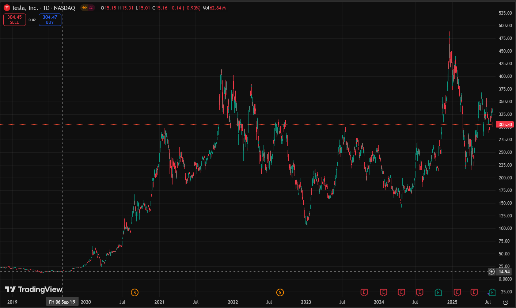The image size is (516, 308).
Task: Click the 500.00 price axis label
Action: (x=505, y=26)
